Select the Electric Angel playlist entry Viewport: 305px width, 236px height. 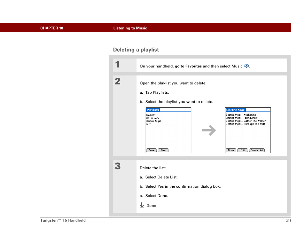(x=153, y=121)
